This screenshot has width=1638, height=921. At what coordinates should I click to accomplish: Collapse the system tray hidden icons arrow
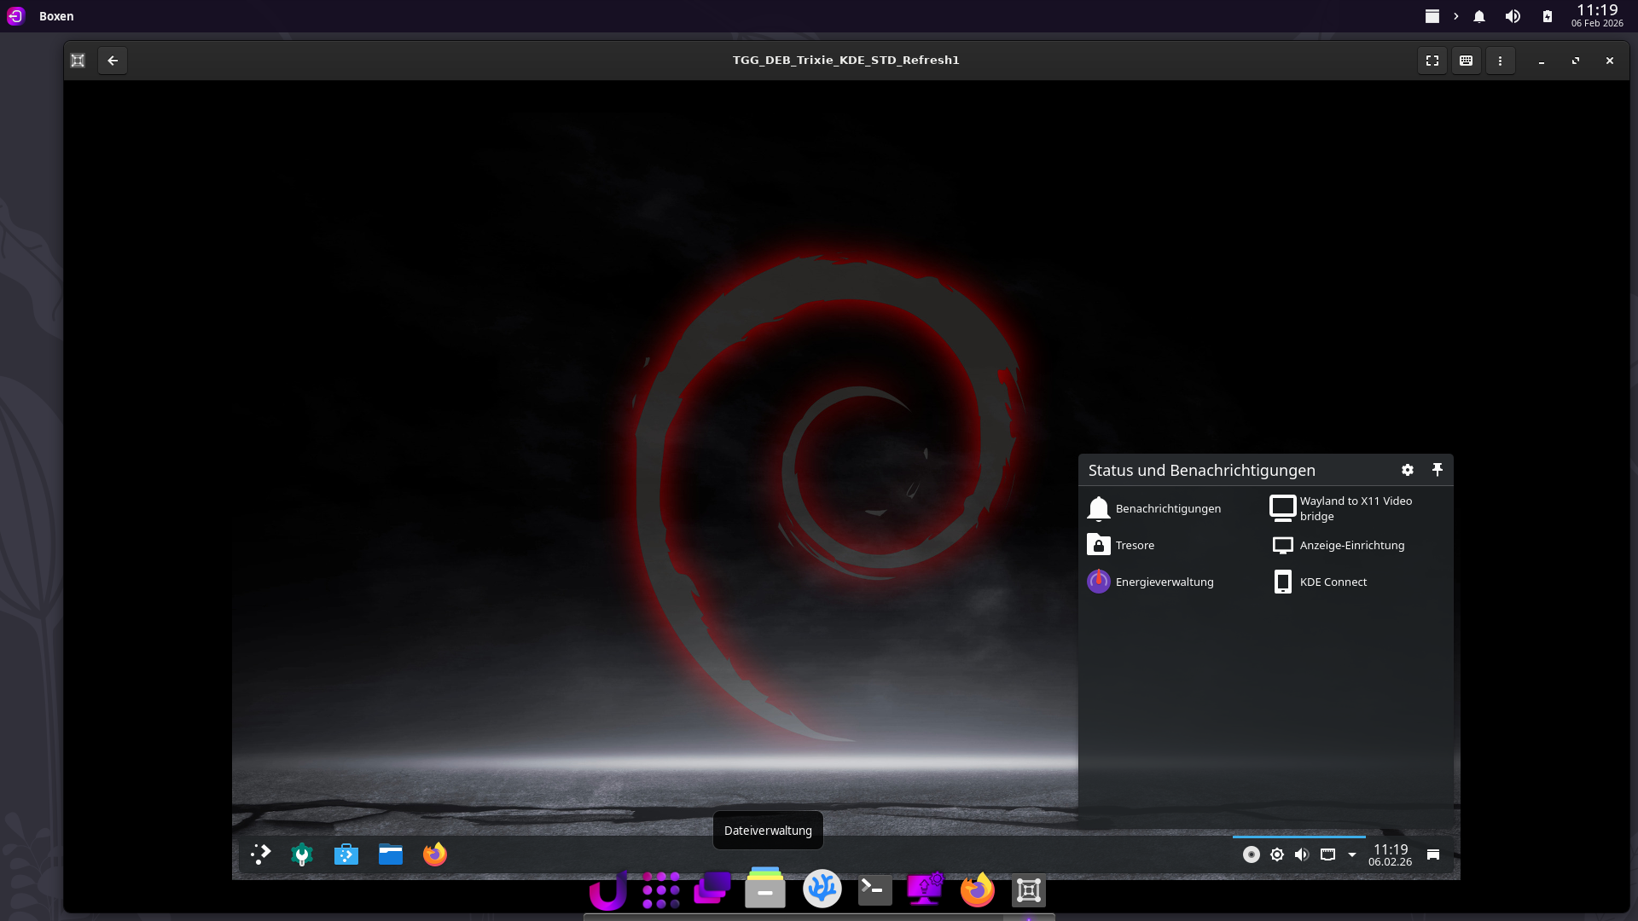(1352, 854)
